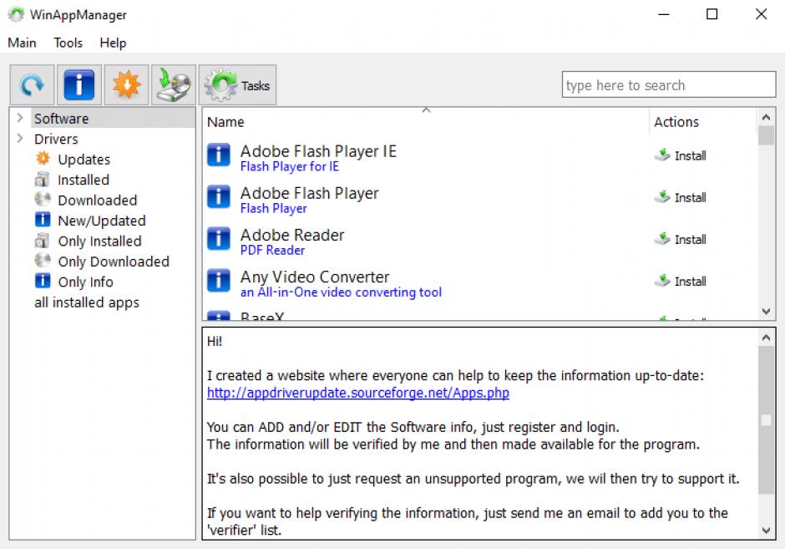
Task: Click the 'Flash Player for IE' description
Action: (x=290, y=166)
